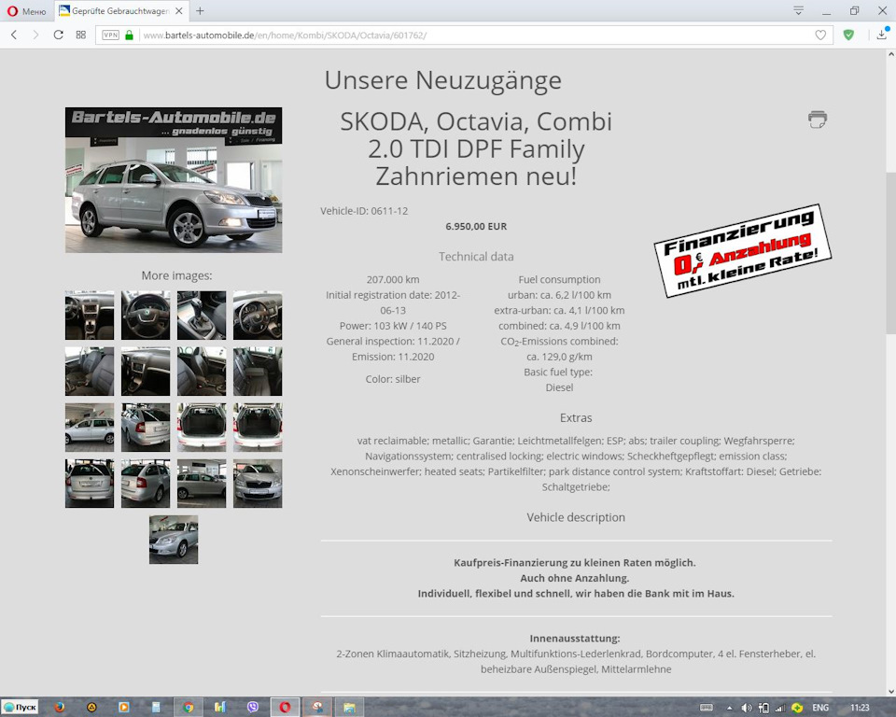Open the fourth thumbnail in the third row

coord(258,427)
